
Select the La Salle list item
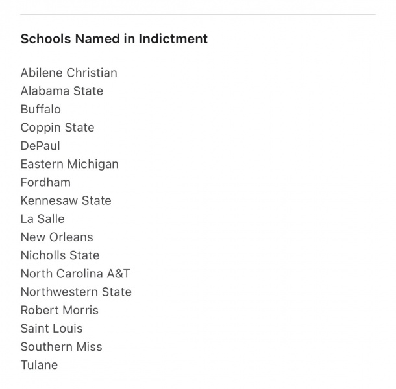point(43,218)
